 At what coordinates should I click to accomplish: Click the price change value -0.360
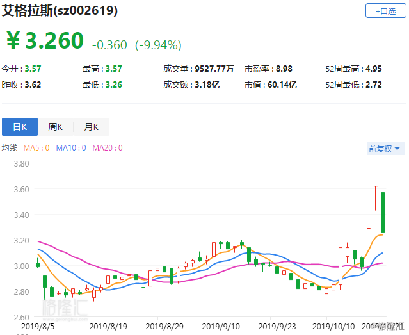(109, 45)
